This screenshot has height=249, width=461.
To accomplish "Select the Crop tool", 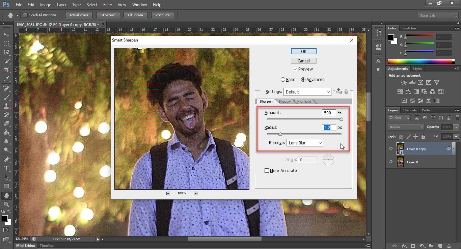I will tap(6, 70).
